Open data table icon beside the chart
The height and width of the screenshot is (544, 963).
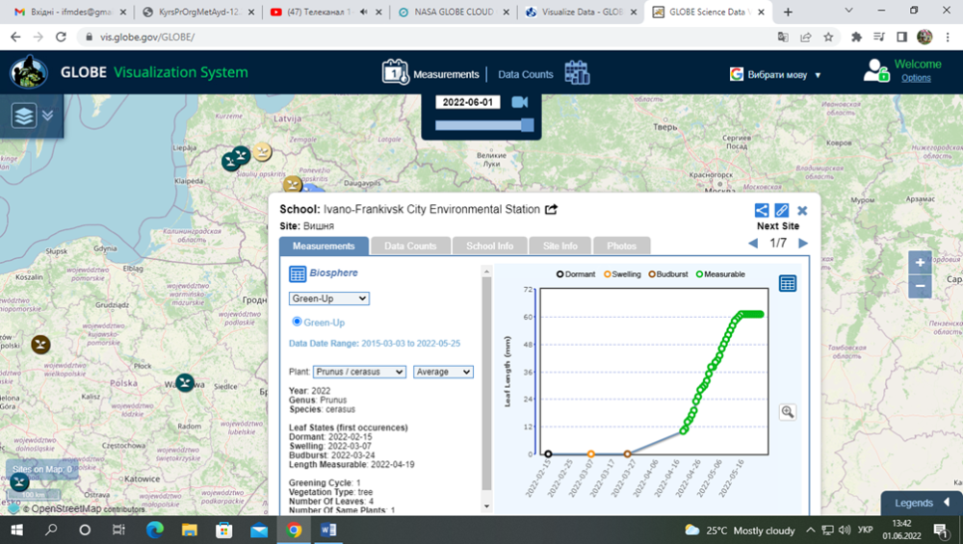(x=788, y=283)
